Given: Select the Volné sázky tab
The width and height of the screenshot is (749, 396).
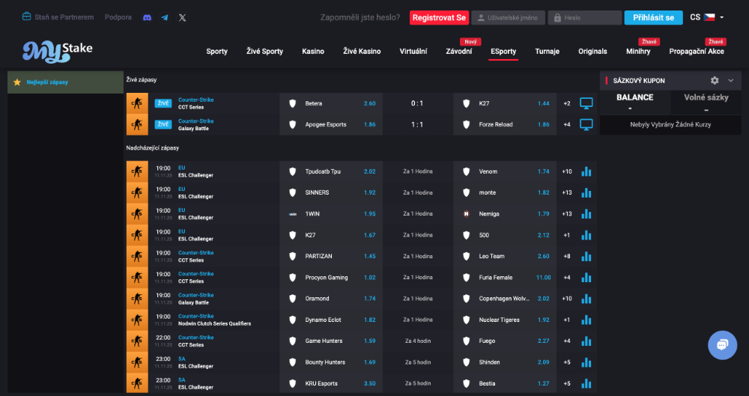Looking at the screenshot, I should (706, 97).
